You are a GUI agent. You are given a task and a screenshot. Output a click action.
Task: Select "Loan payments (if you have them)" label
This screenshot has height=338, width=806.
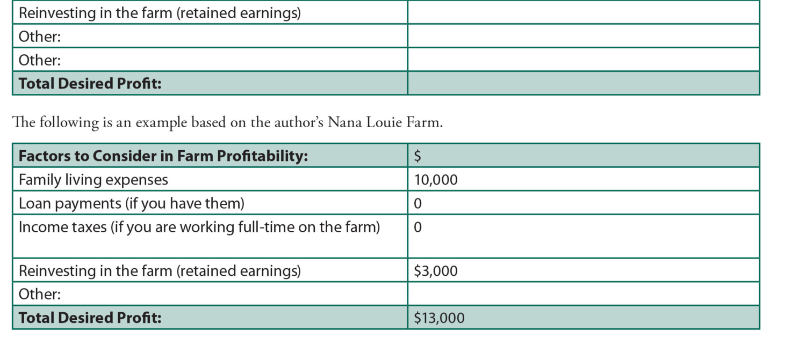(132, 203)
